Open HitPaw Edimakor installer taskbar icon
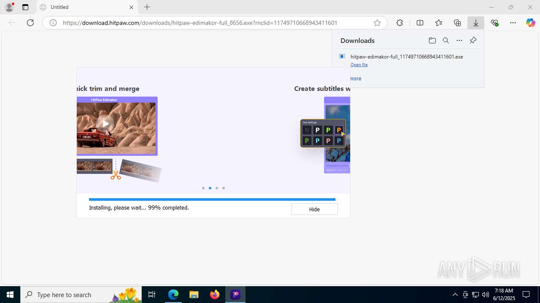This screenshot has width=540, height=303. (x=235, y=295)
